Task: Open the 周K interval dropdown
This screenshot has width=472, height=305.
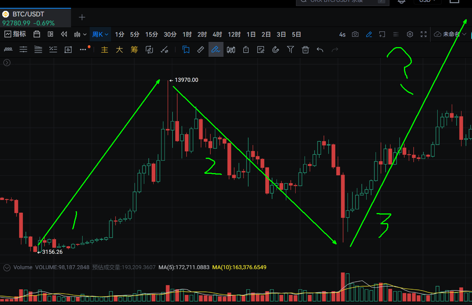Action: [100, 34]
